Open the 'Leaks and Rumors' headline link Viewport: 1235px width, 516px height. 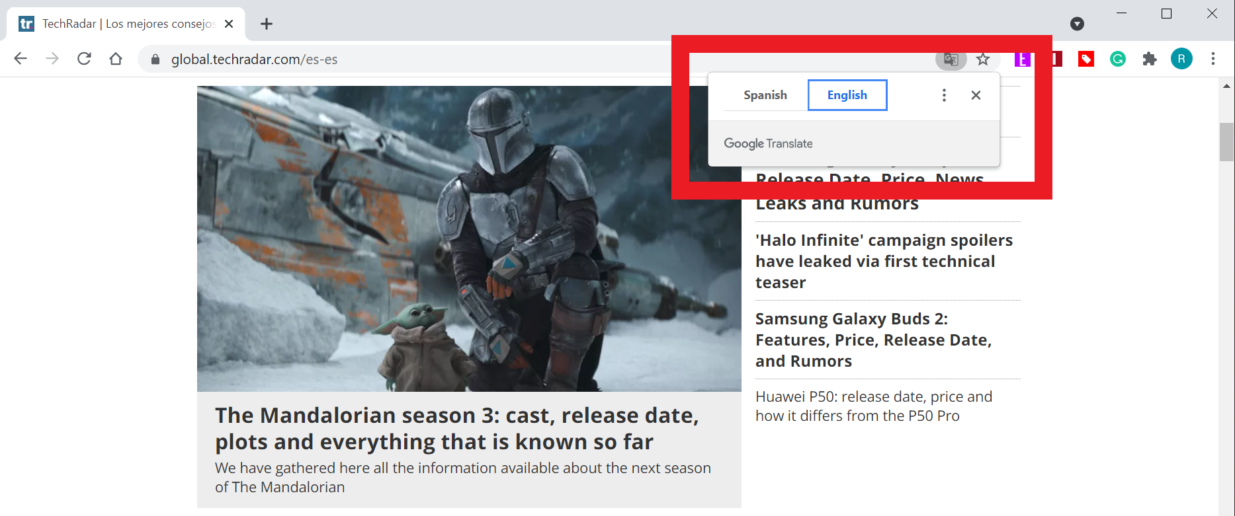coord(837,204)
